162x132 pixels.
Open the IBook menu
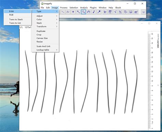click(x=118, y=7)
